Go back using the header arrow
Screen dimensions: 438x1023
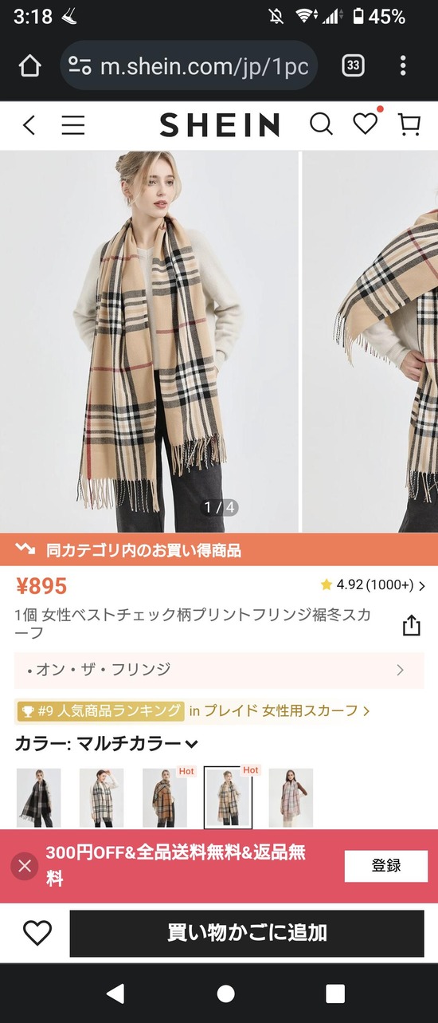tap(29, 124)
